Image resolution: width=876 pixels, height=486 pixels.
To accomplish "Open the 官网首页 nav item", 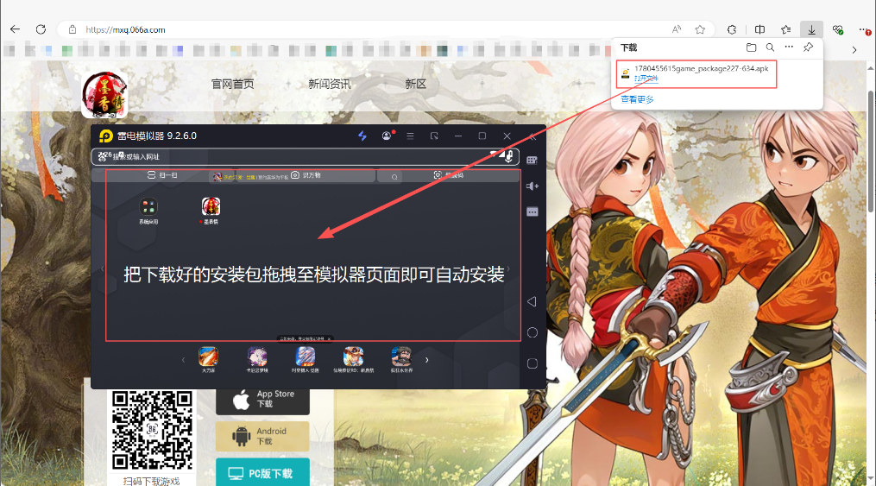I will pos(232,84).
